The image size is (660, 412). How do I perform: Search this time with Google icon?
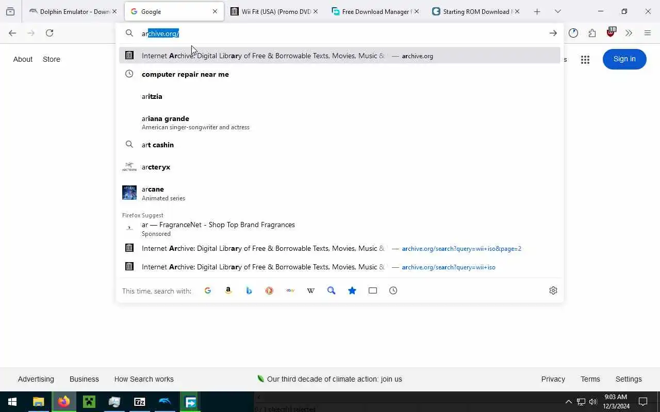point(208,290)
